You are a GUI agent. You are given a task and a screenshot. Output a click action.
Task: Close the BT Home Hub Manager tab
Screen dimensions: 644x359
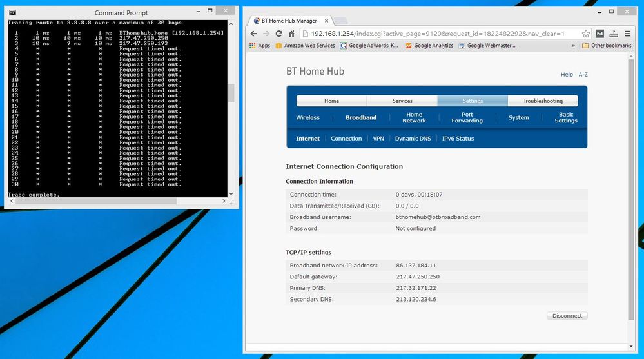click(327, 21)
